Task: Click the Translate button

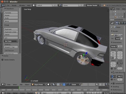Action: pyautogui.click(x=11, y=13)
